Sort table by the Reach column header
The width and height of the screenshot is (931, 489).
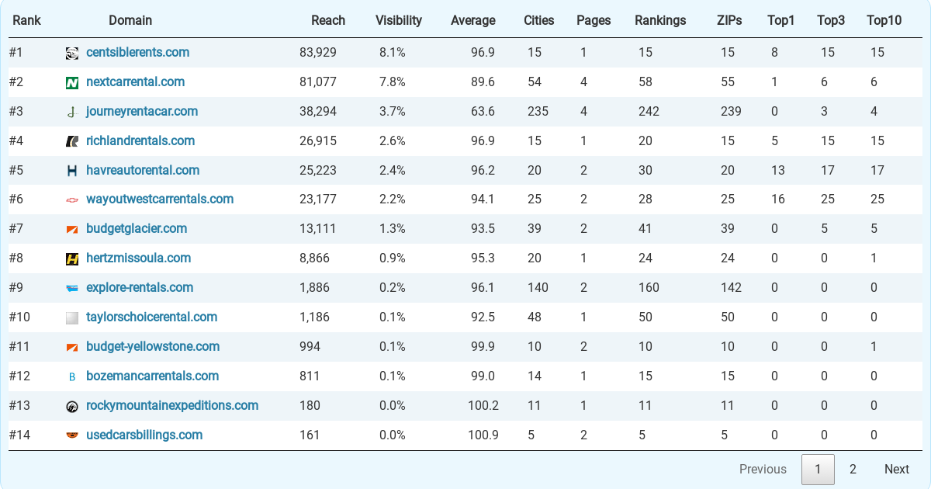[x=328, y=20]
